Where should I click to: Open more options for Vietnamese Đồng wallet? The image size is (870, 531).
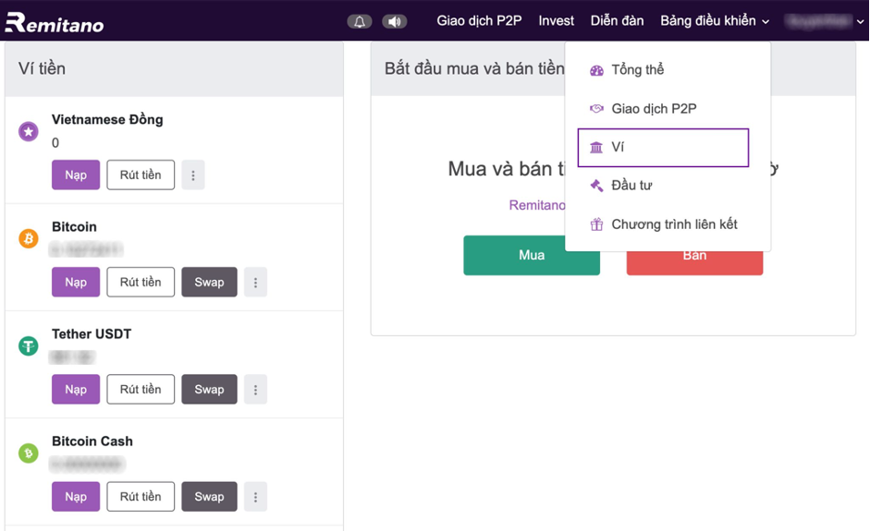(192, 175)
